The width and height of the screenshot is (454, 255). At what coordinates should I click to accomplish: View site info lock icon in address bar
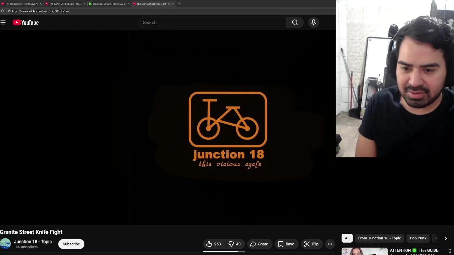(x=9, y=11)
